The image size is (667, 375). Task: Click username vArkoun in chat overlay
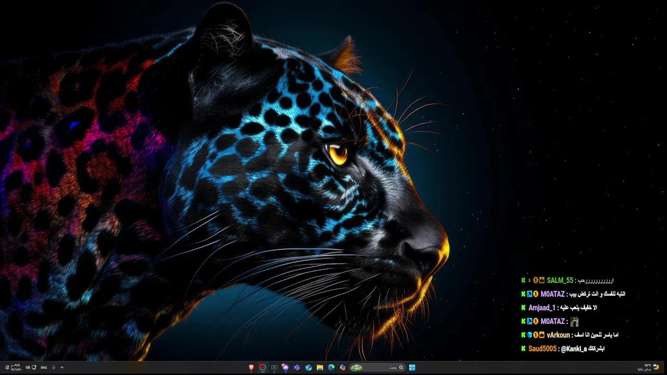tap(558, 335)
